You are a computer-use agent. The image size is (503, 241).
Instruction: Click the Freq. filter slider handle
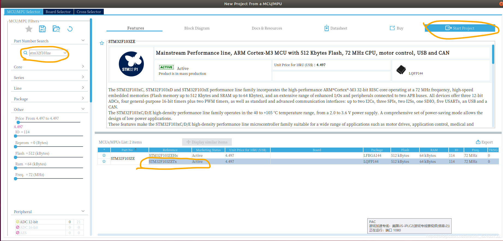click(x=16, y=179)
